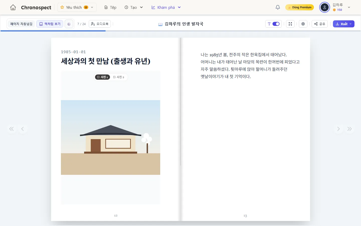
Task: Click page number 12
Action: pyautogui.click(x=116, y=215)
